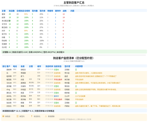Click the 89% compliance rate value
148x126 pixels.
click(26, 31)
